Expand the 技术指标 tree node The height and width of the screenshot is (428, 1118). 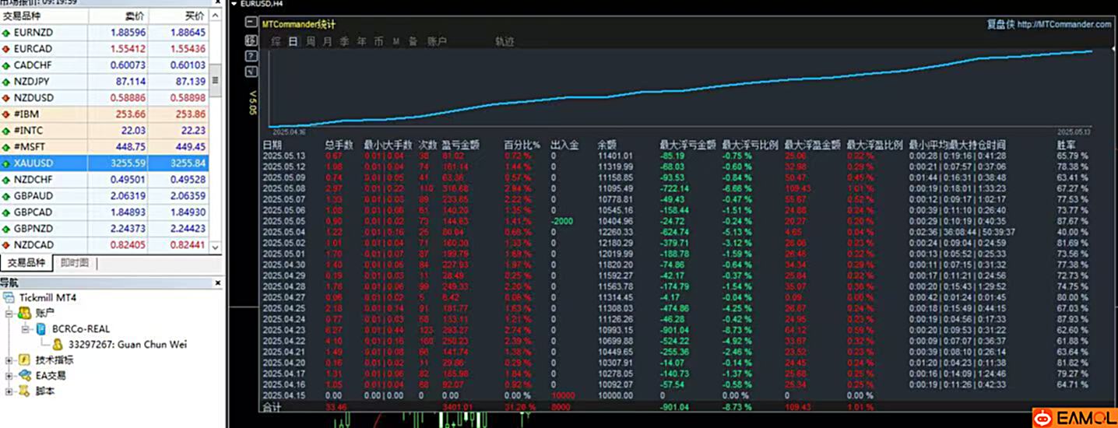pos(9,360)
